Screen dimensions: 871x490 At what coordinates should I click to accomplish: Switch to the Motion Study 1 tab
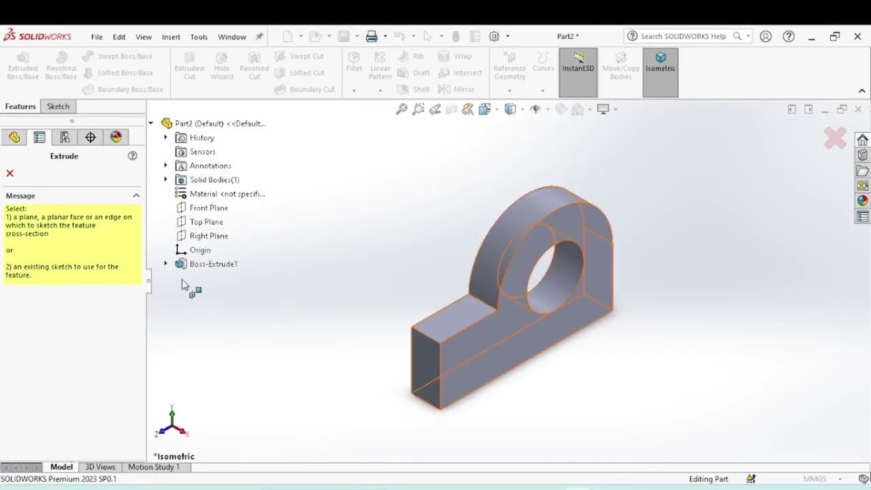(x=154, y=467)
